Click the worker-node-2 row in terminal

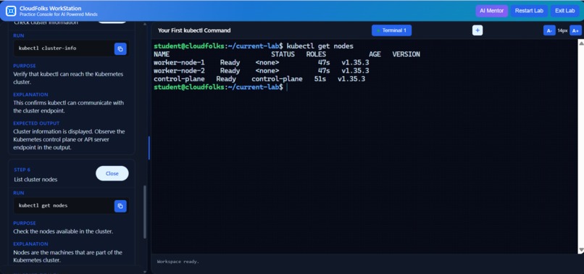click(x=262, y=71)
